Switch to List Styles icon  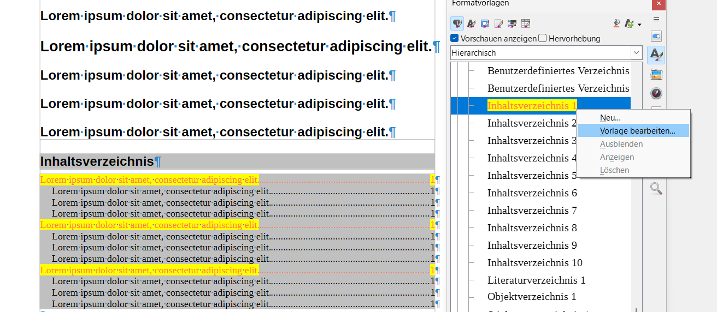[x=512, y=23]
